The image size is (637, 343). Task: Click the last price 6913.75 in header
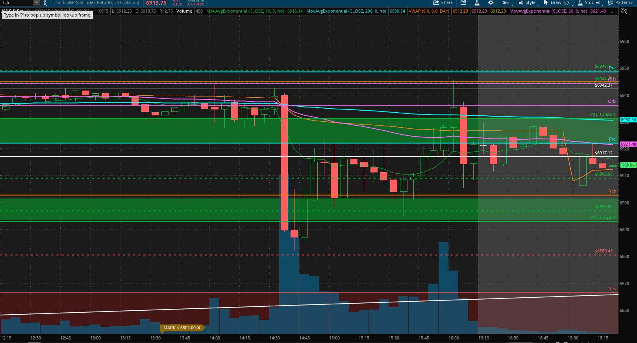(156, 3)
